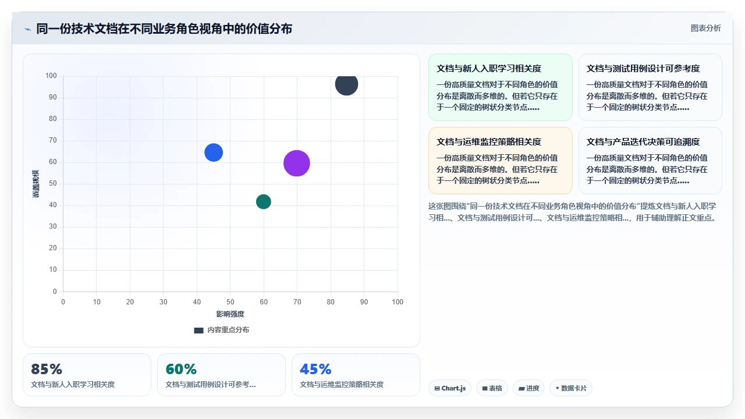Select the teal green bubble on the chart
The height and width of the screenshot is (419, 745).
pyautogui.click(x=264, y=201)
